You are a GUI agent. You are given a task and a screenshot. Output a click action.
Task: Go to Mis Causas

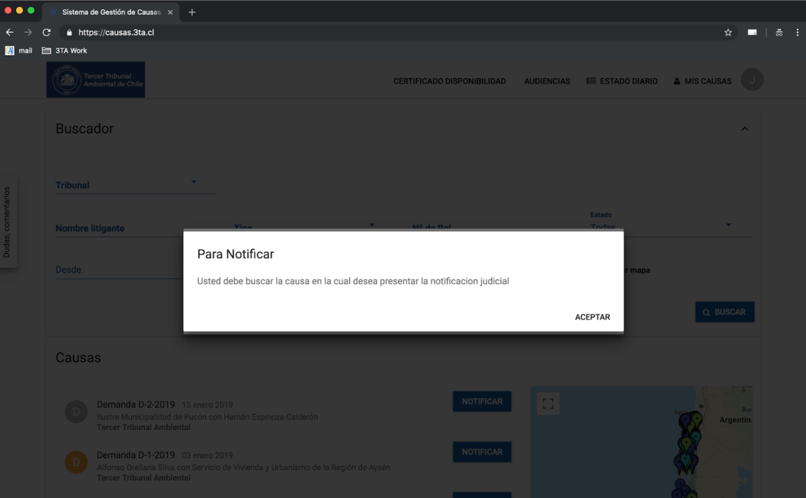[702, 81]
